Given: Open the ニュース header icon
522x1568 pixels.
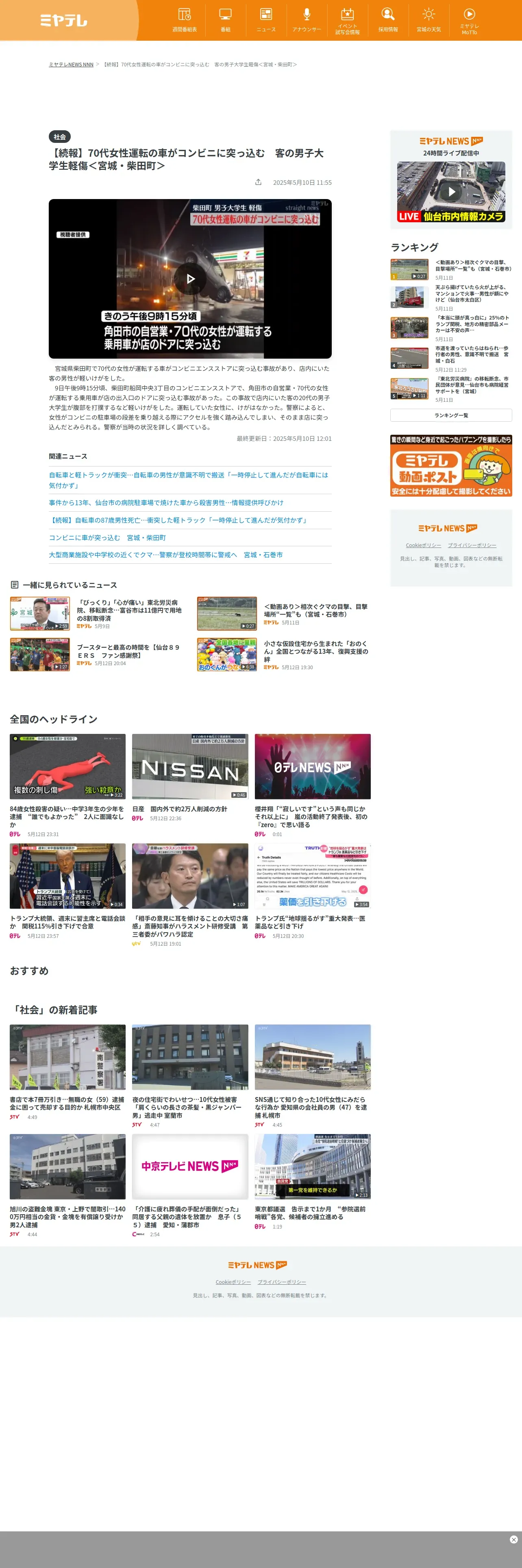Looking at the screenshot, I should pos(266,20).
